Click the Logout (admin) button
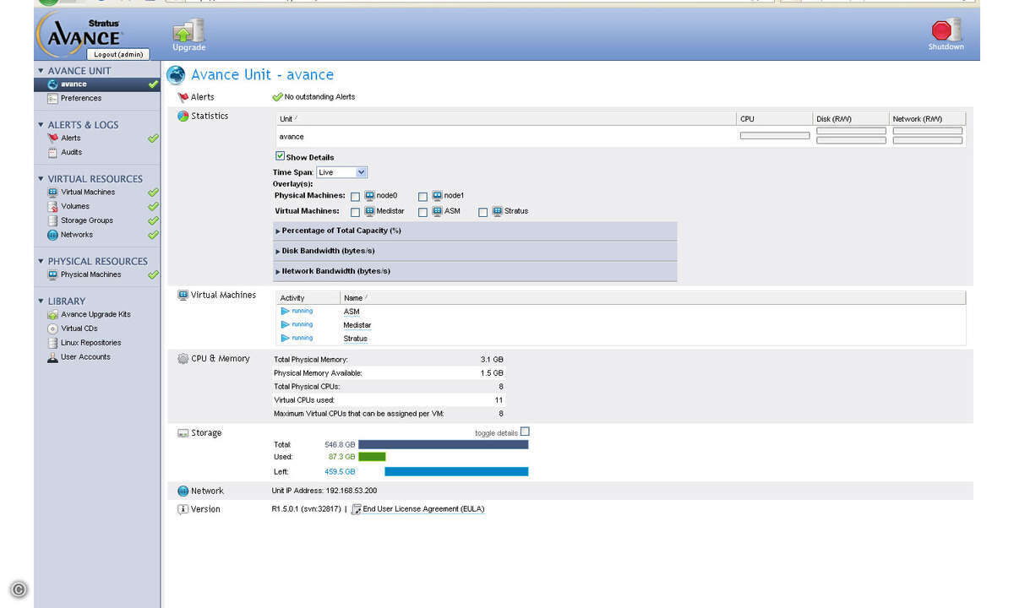 117,54
